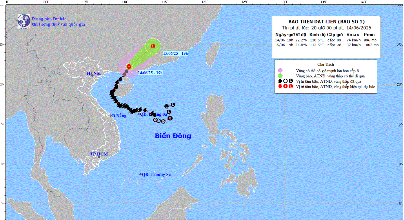404x220 pixels.
Task: Click the 14/06/25 - 19h position label
Action: click(150, 73)
